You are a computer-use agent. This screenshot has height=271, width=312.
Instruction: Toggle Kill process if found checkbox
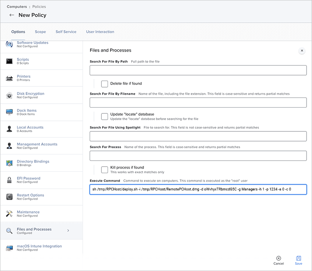tap(105, 169)
